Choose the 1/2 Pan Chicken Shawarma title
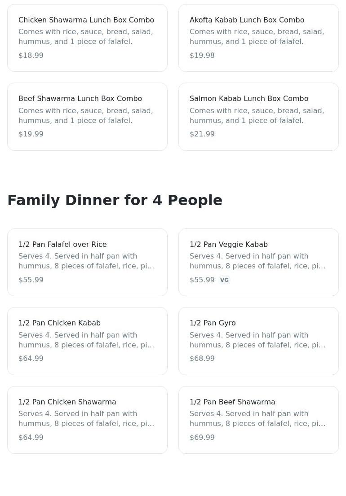Screen dimensions: 346x496 click(x=67, y=402)
